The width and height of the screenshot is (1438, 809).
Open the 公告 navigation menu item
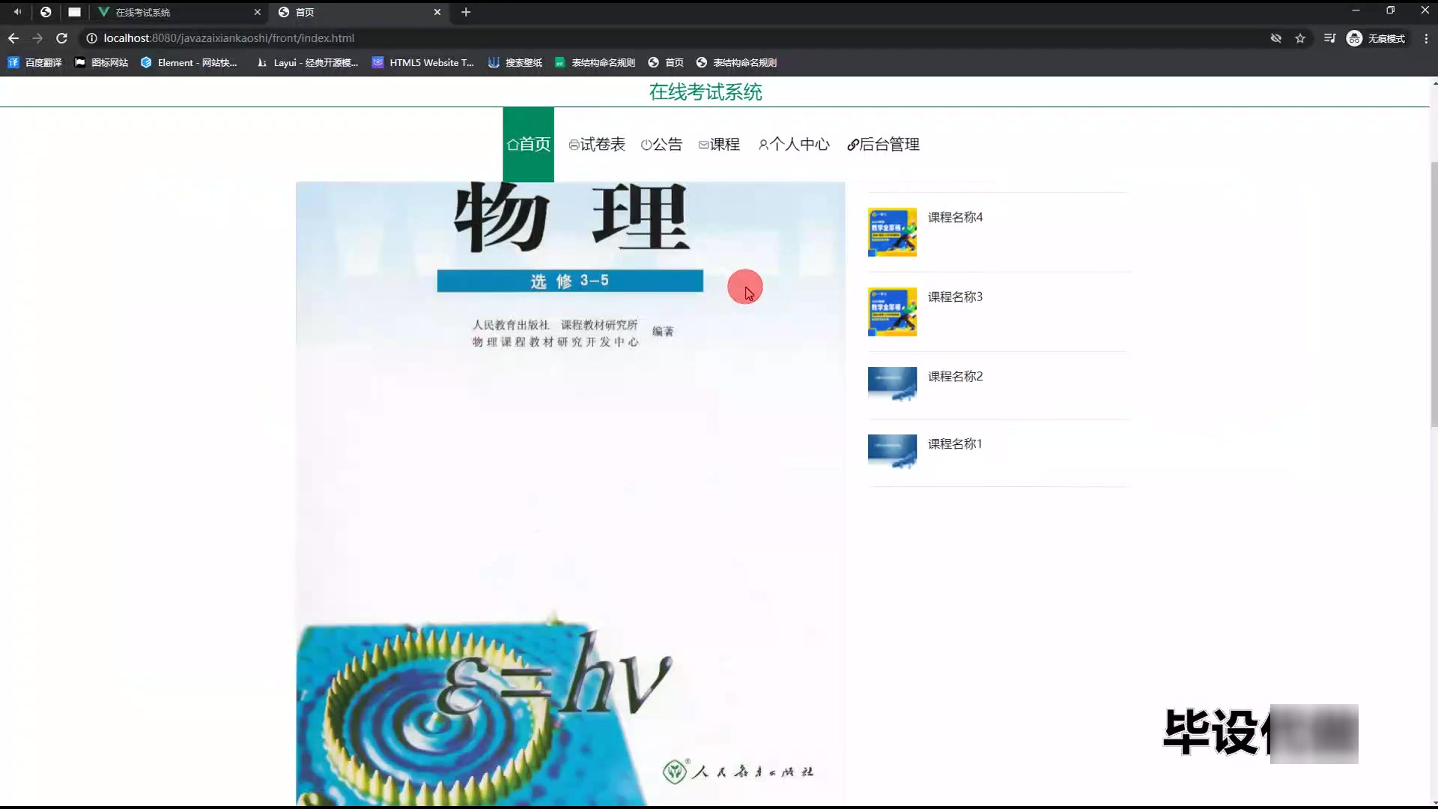point(662,145)
